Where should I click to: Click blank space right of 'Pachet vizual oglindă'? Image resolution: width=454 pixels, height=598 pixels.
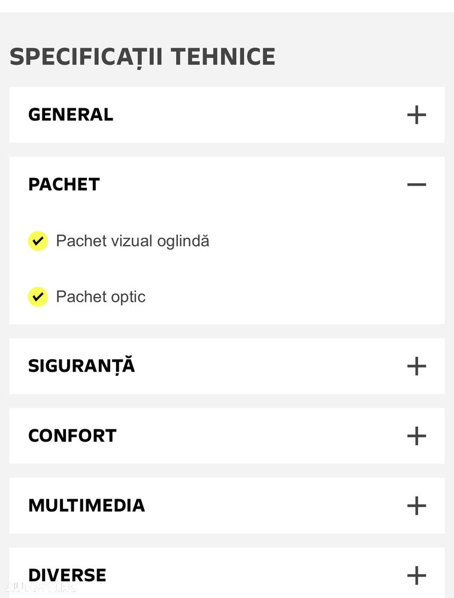coord(323,241)
